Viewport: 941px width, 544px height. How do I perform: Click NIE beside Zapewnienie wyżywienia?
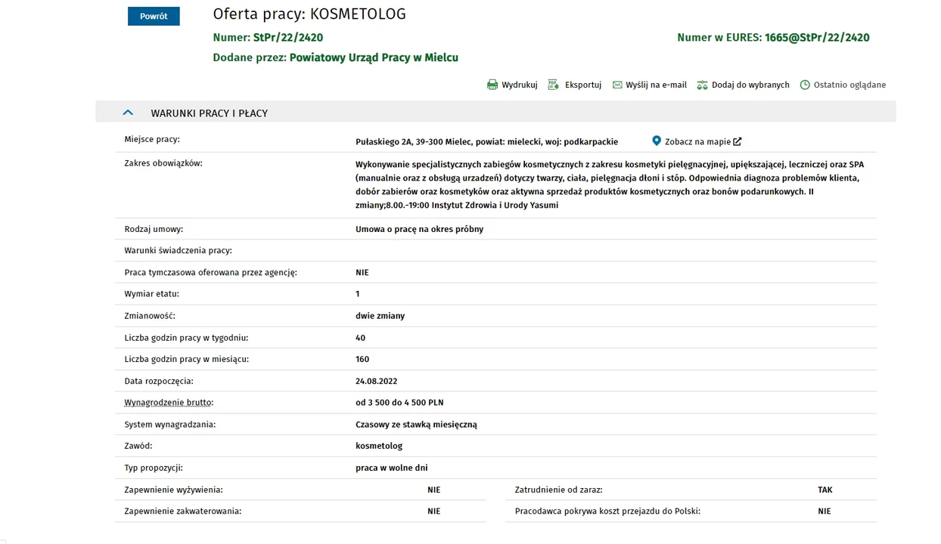pos(433,490)
